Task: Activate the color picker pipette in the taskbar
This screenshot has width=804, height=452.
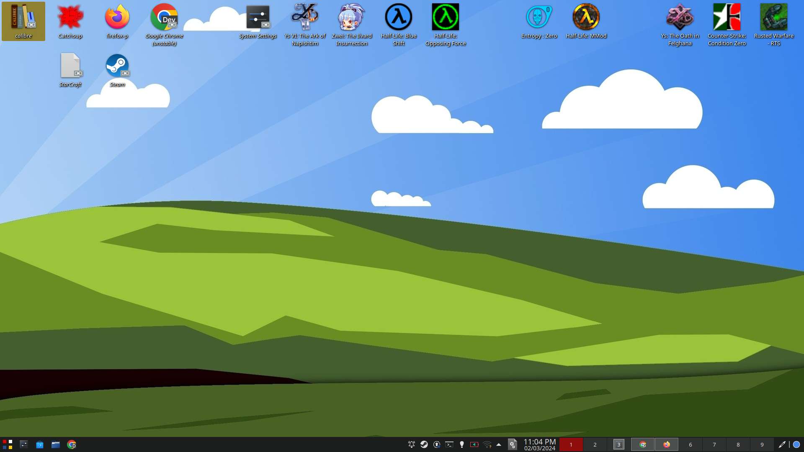Action: (x=782, y=444)
